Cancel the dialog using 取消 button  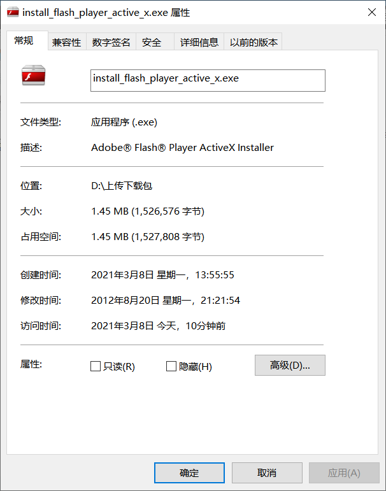tap(267, 473)
